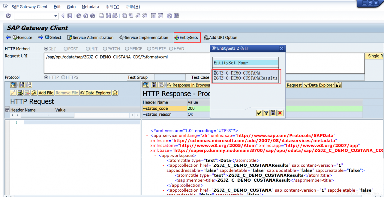
Task: Select ZGJZ_C_DEMO_CUSTANA in the EntitySets list
Action: pos(237,73)
